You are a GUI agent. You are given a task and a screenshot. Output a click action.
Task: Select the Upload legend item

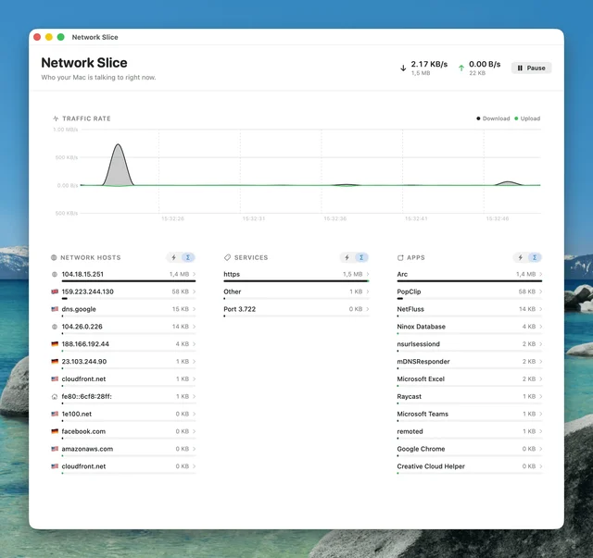[527, 118]
